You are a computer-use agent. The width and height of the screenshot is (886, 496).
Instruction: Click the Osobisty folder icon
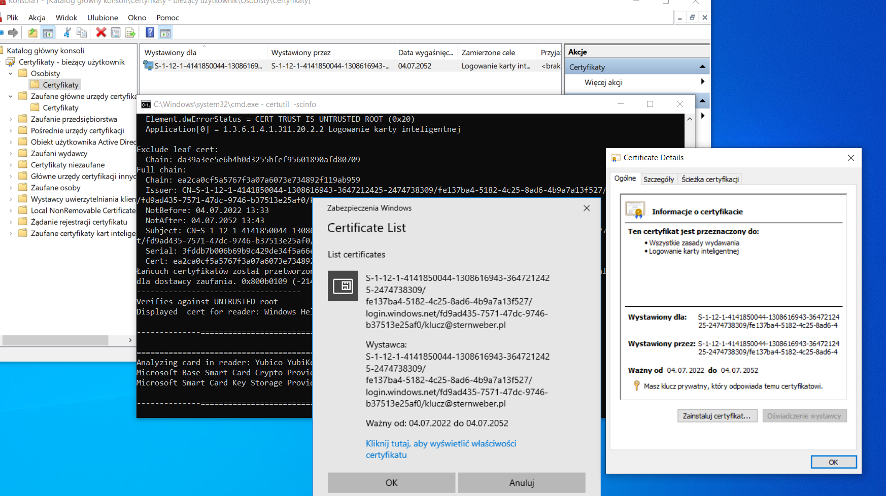[x=23, y=73]
